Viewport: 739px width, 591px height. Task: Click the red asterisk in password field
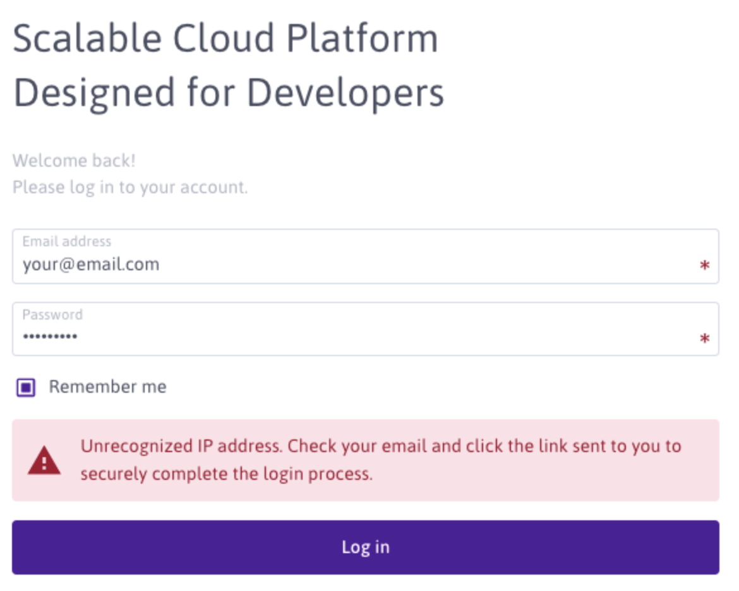[704, 340]
